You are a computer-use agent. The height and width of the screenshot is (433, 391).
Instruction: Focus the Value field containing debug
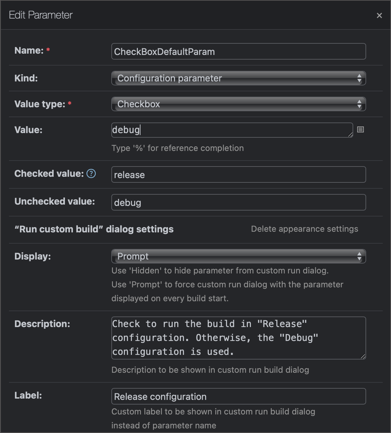[x=232, y=130]
